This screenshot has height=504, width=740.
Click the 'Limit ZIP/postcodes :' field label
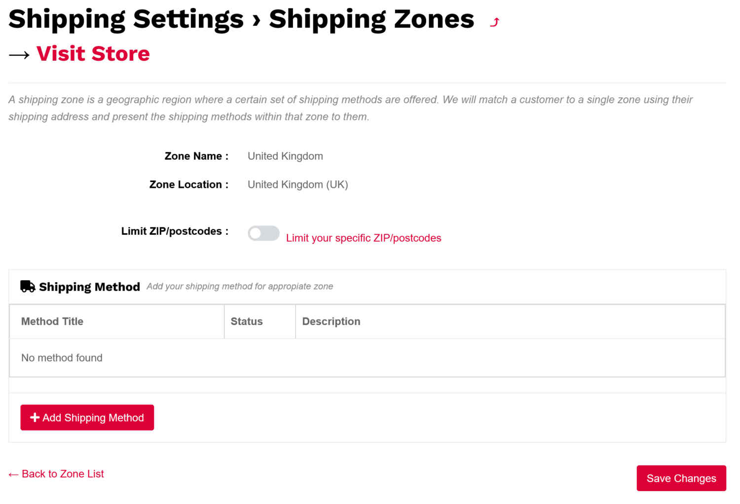click(175, 231)
